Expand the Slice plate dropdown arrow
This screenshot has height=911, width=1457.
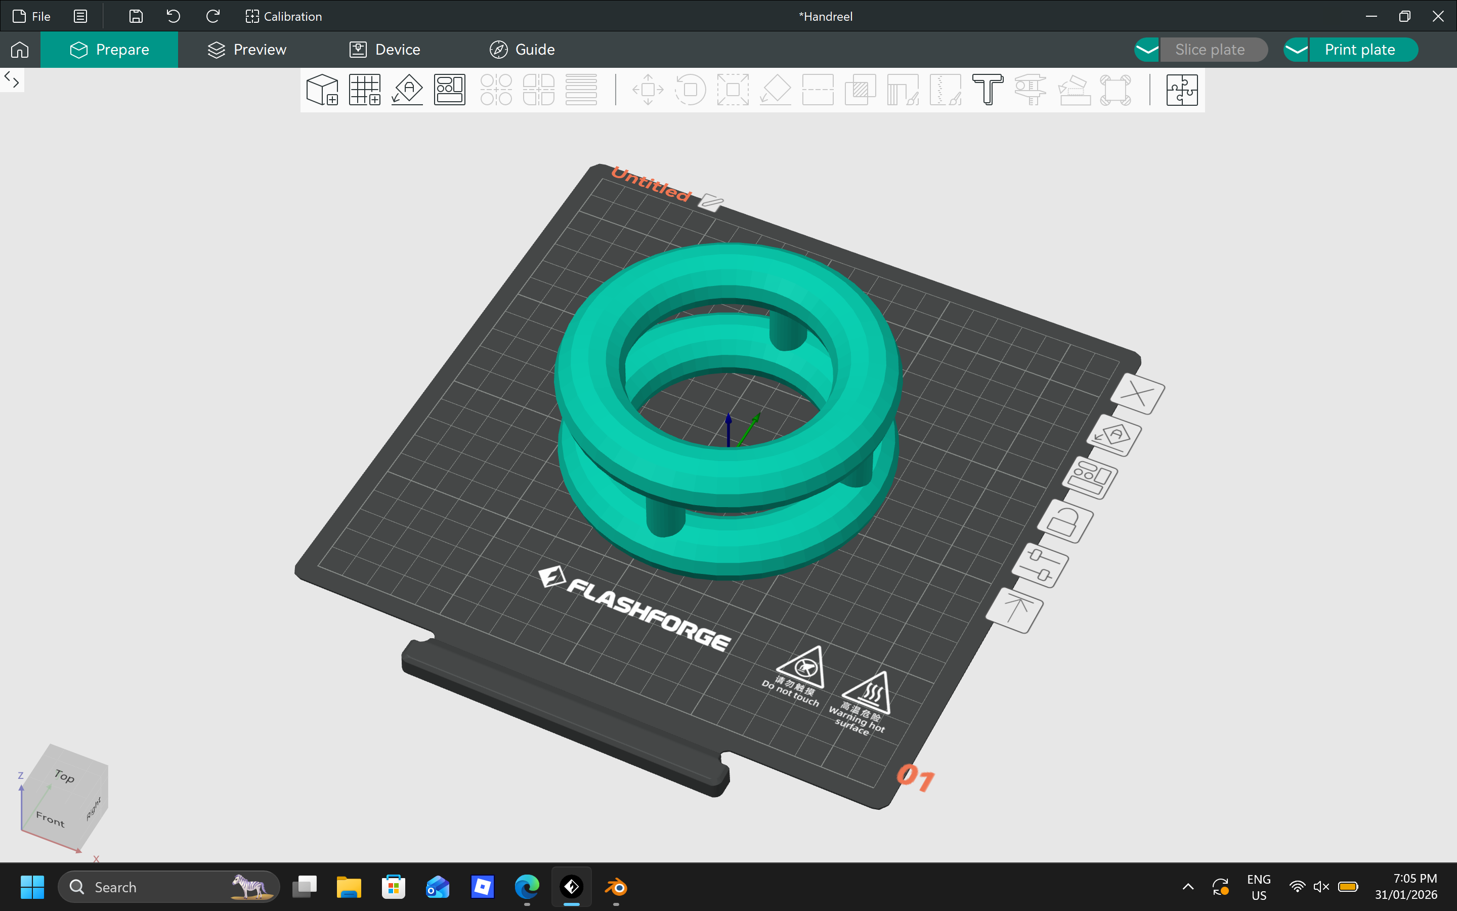(1147, 50)
